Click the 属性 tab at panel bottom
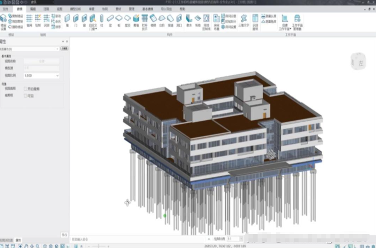This screenshot has height=248, width=376. [18, 240]
